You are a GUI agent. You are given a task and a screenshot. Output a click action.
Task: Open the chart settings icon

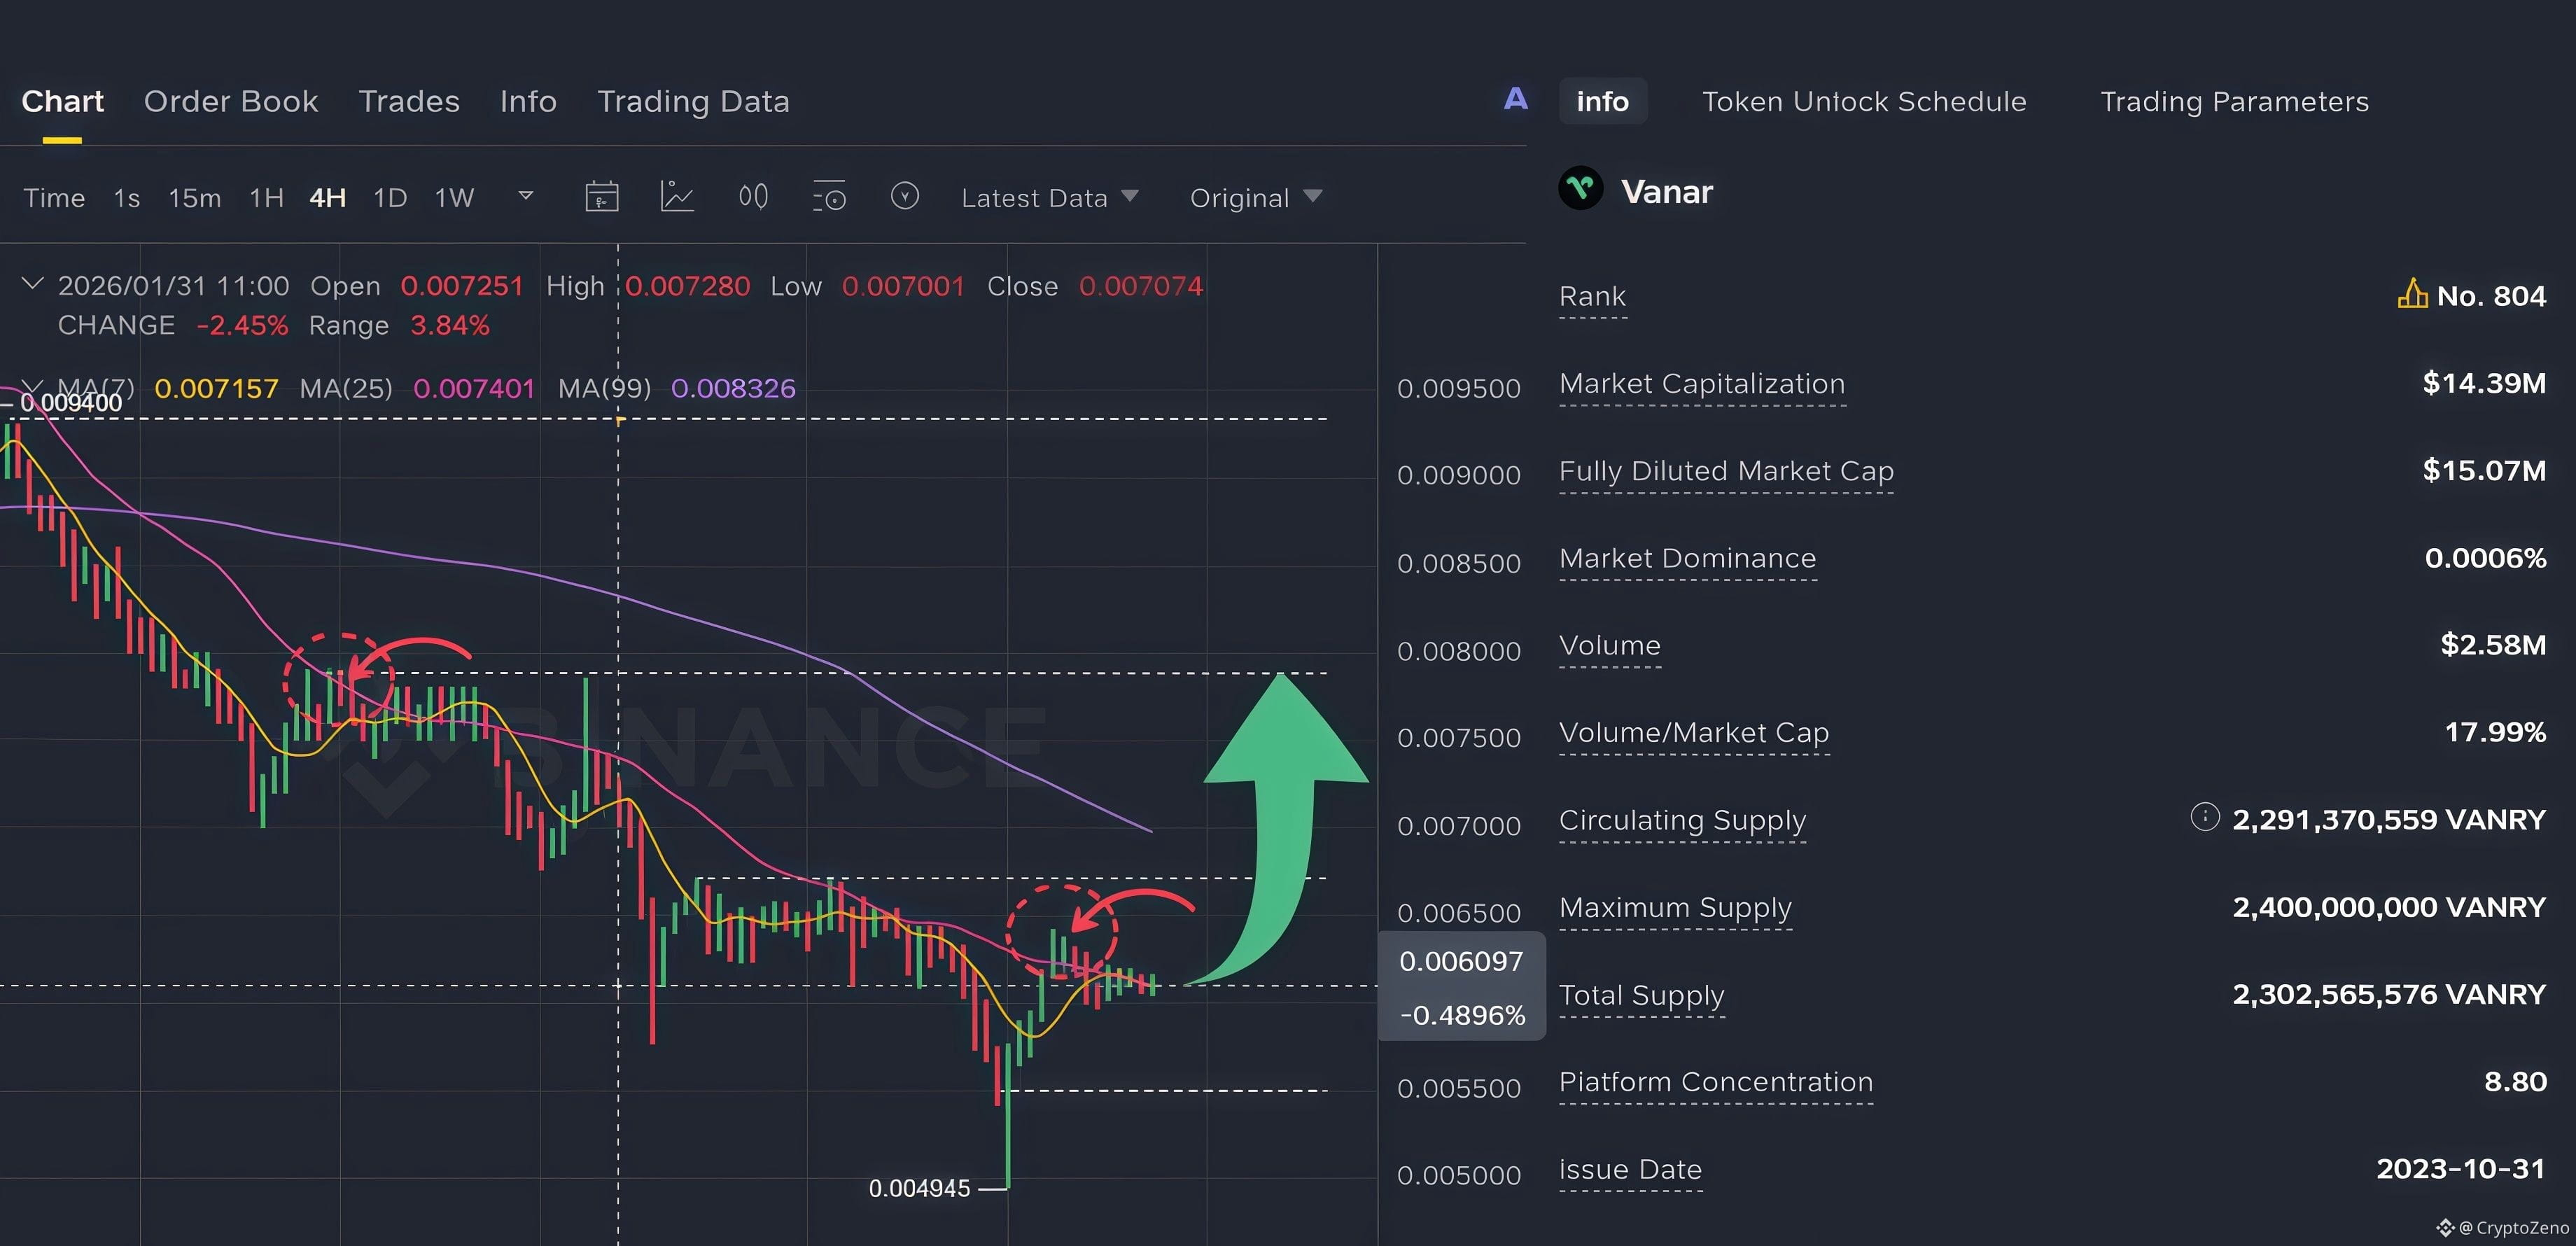[829, 197]
